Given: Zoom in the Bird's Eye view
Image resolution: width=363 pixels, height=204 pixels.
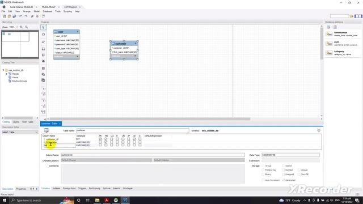Looking at the screenshot, I should click(22, 27).
